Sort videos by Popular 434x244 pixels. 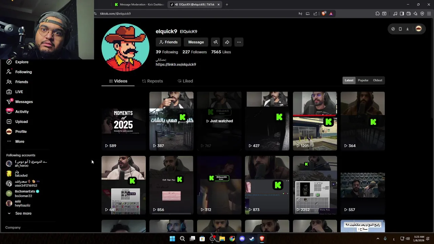coord(363,80)
